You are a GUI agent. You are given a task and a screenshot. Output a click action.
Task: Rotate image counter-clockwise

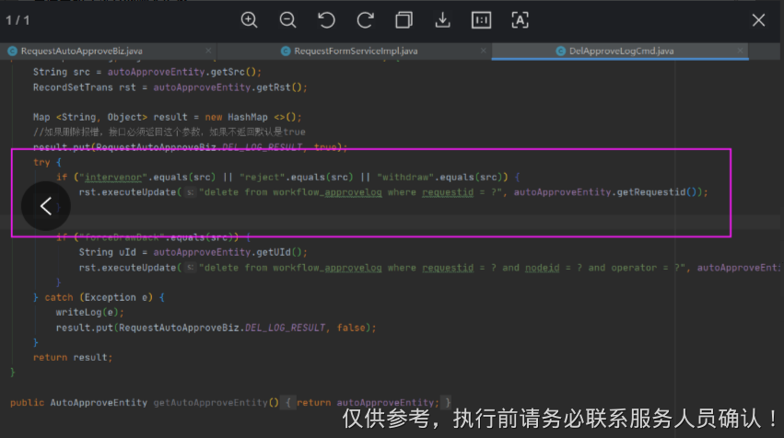[326, 20]
